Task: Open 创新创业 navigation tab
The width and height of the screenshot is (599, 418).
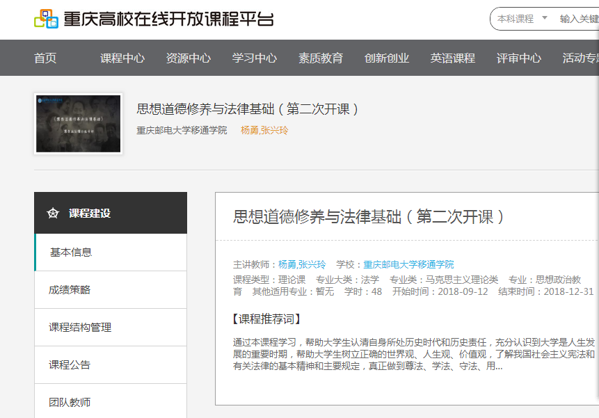Action: pyautogui.click(x=387, y=58)
